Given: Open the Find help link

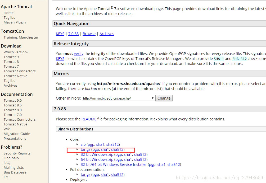Looking at the screenshot, I should tap(11, 158).
